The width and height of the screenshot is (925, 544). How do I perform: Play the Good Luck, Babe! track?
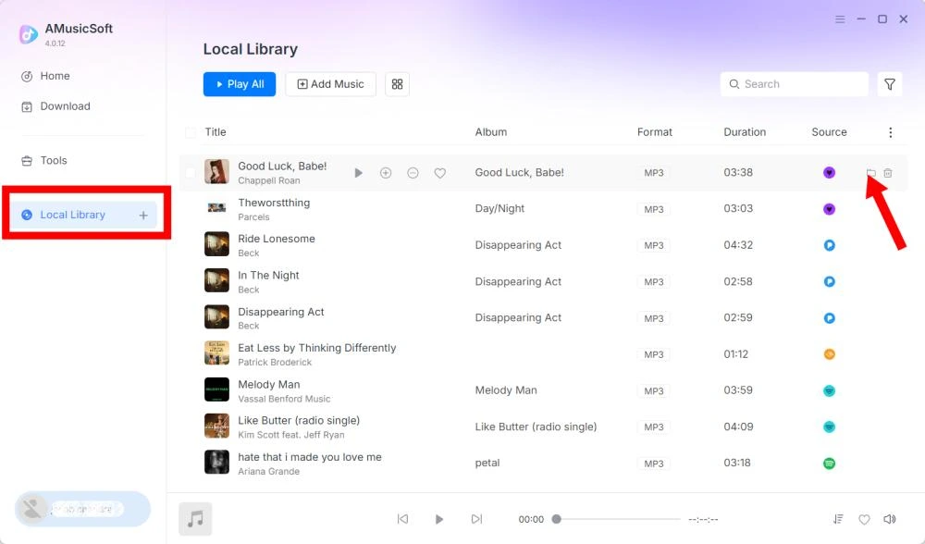[358, 173]
